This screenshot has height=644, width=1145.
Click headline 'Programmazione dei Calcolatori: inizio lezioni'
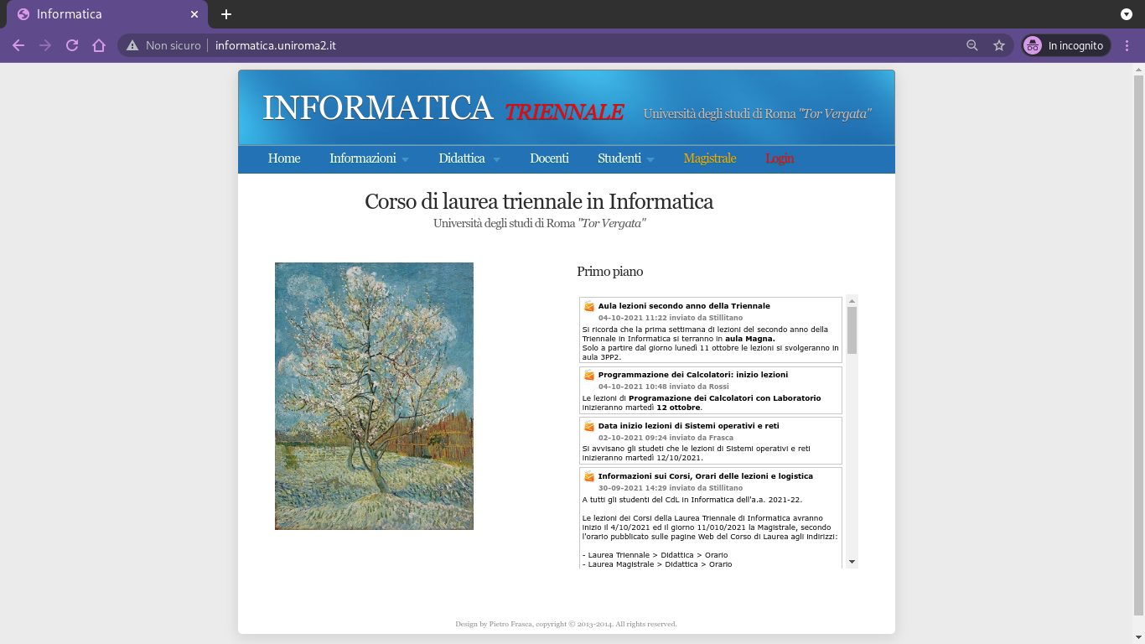pos(693,375)
